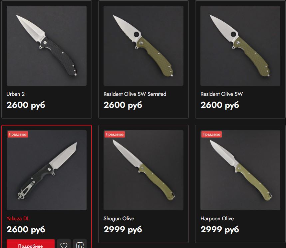Click the Harpoon Olive product title

[217, 219]
